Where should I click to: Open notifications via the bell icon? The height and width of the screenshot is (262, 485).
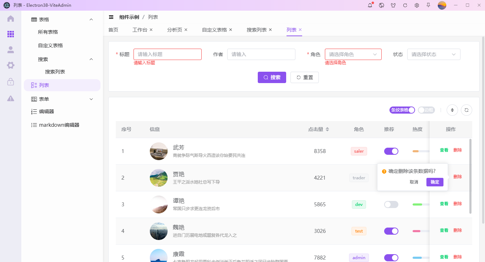[370, 5]
